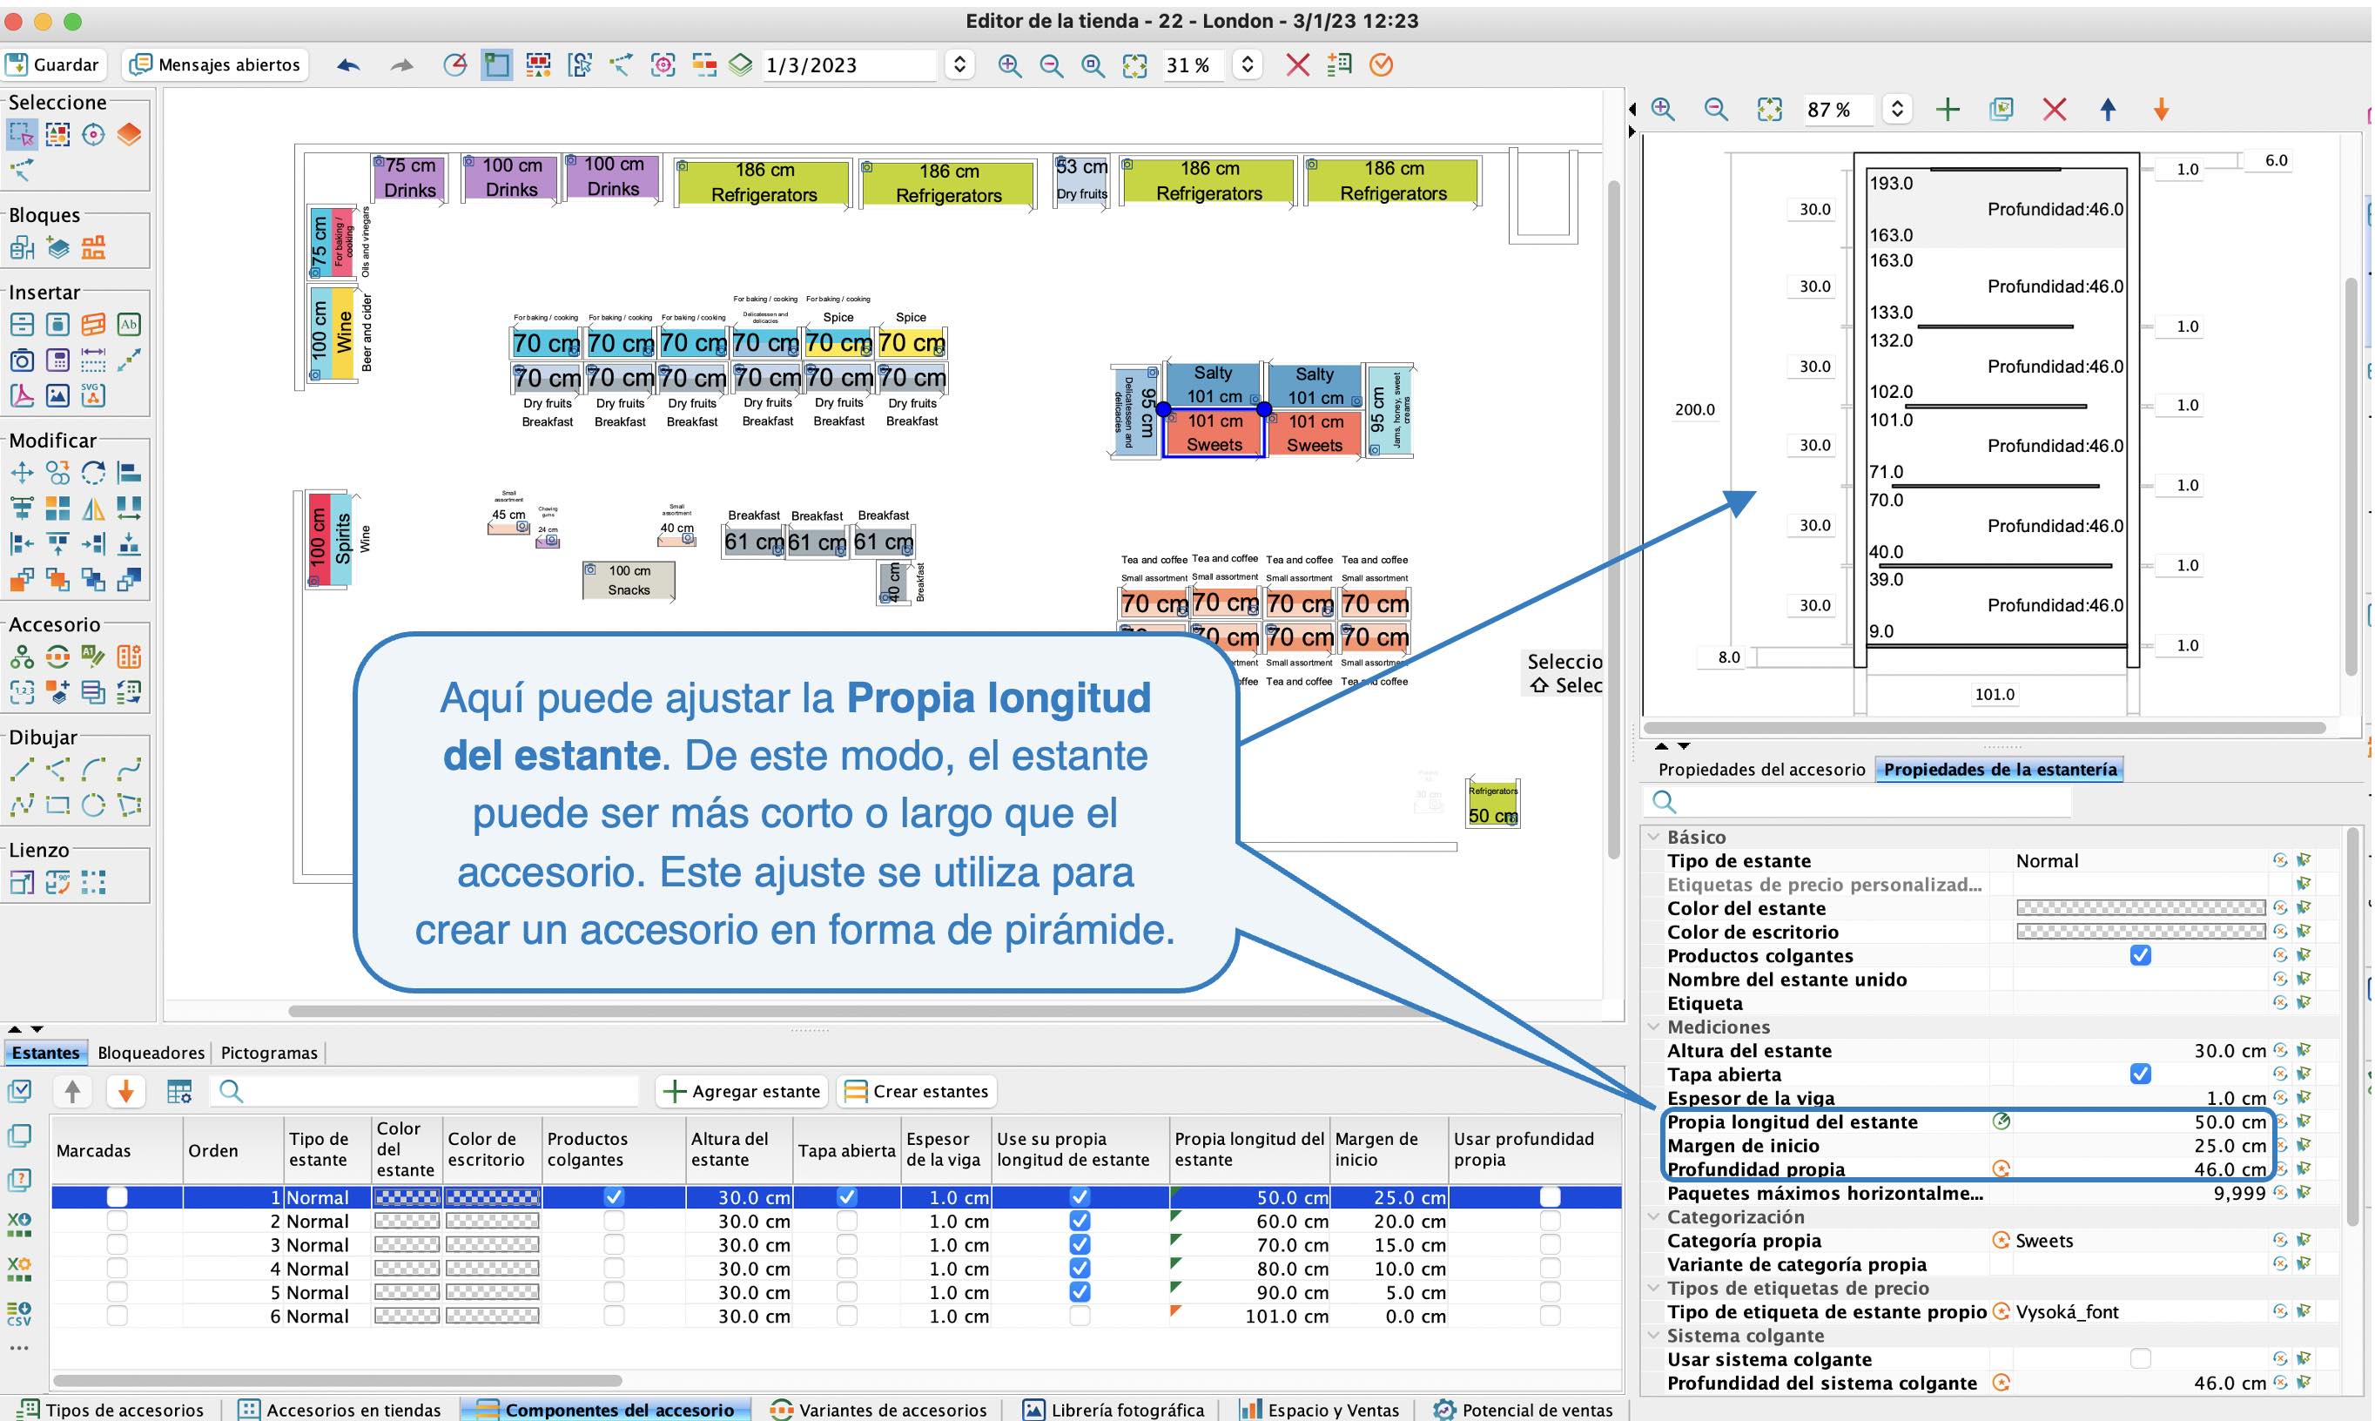2375x1421 pixels.
Task: Collapse the Categorización properties section
Action: point(1653,1217)
